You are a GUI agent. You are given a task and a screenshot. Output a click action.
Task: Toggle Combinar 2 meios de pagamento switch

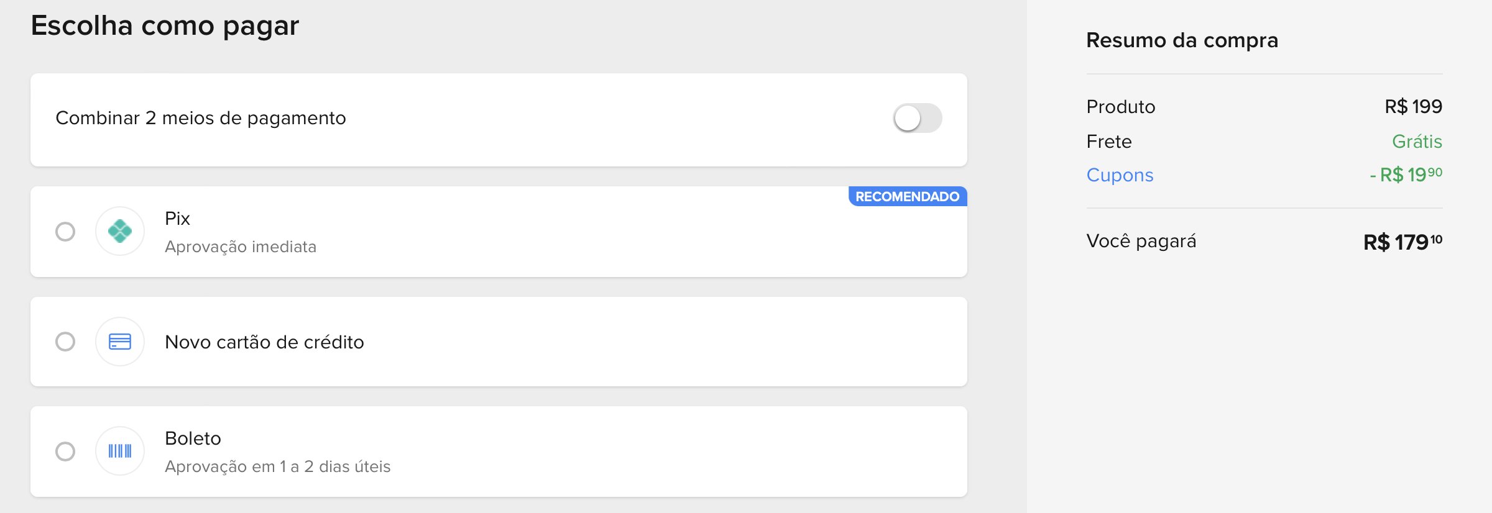918,118
